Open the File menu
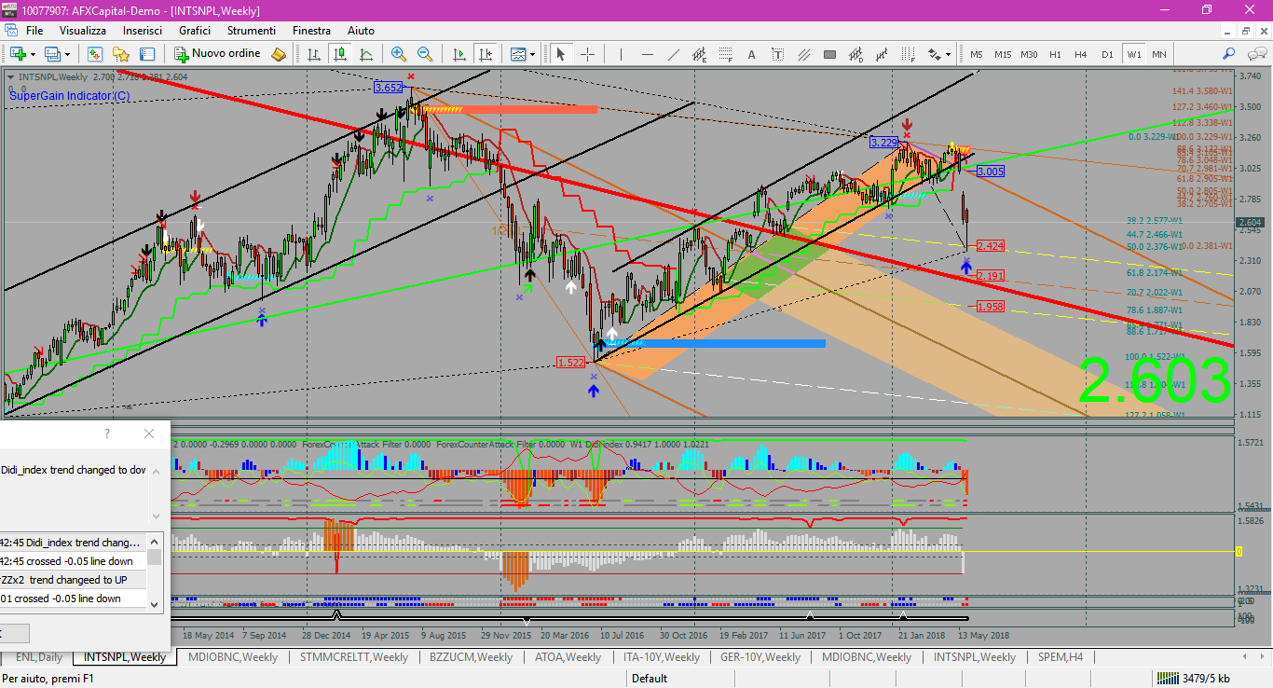The width and height of the screenshot is (1273, 688). point(34,31)
